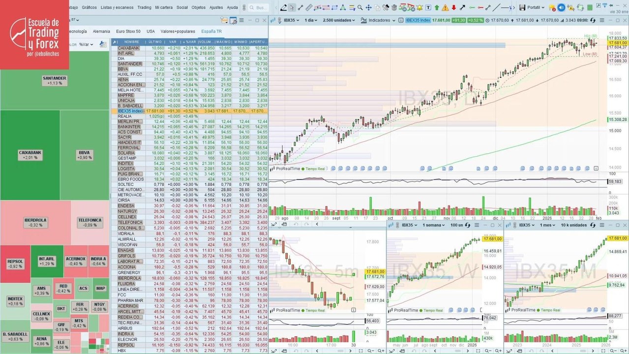Select the IBEX35 Index row in list
Image resolution: width=629 pixels, height=354 pixels.
point(190,111)
